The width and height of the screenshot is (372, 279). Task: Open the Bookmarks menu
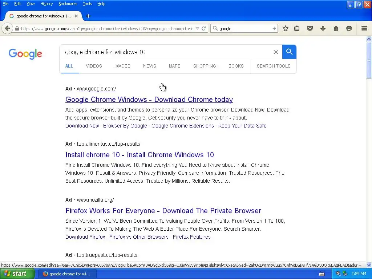68,4
